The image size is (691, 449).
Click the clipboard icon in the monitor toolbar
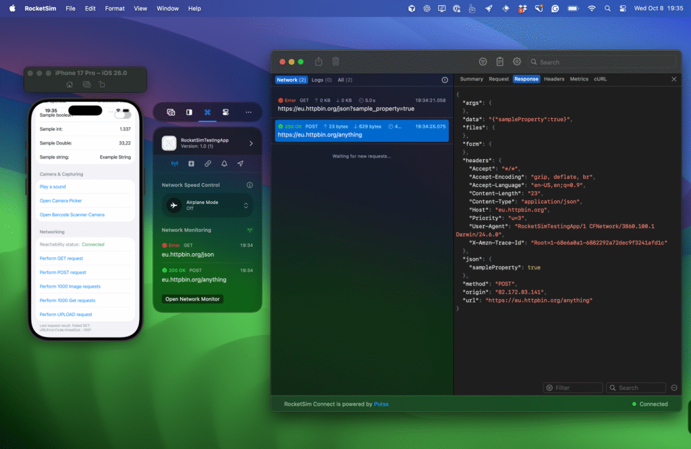point(500,61)
